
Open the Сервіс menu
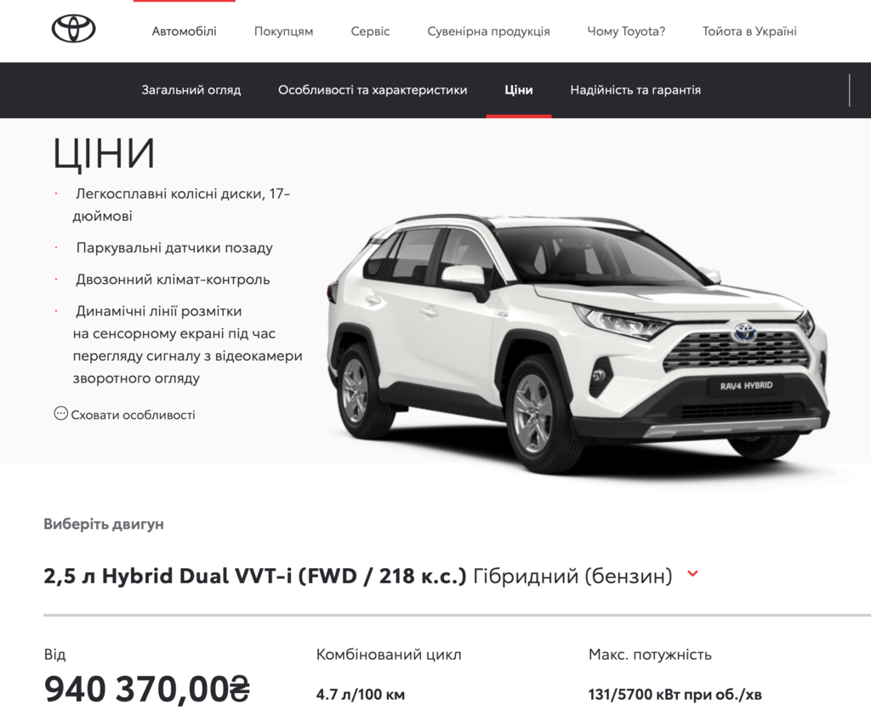pos(370,31)
